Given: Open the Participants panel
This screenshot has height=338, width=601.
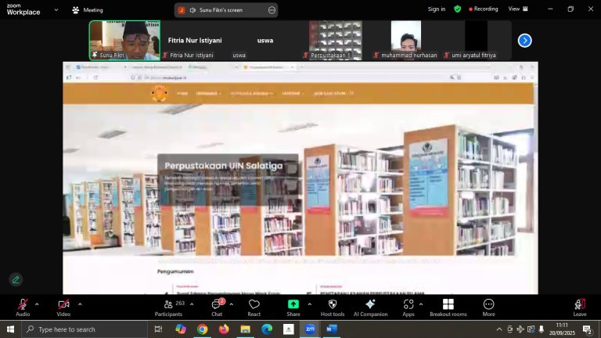Looking at the screenshot, I should (168, 307).
